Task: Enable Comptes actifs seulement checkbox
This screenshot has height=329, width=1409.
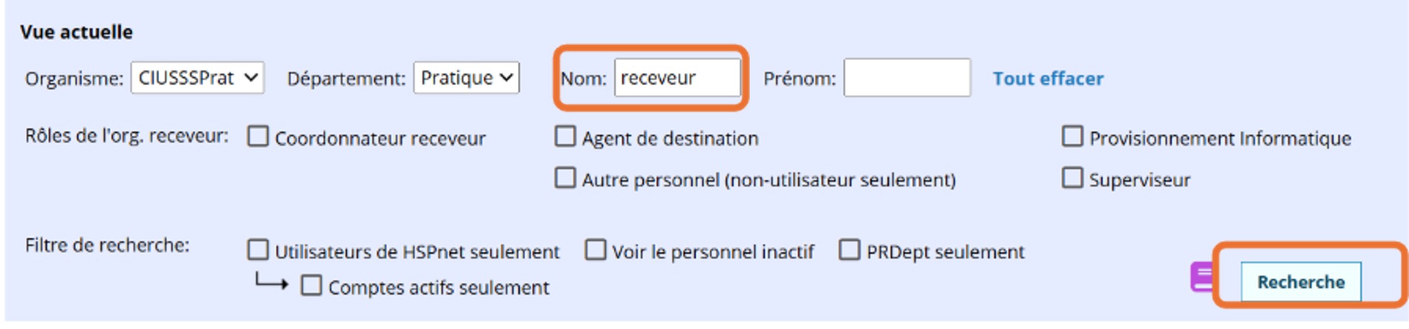Action: coord(312,286)
